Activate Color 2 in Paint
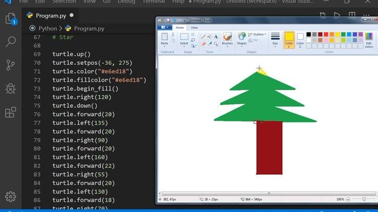378x212 pixels. (300, 40)
